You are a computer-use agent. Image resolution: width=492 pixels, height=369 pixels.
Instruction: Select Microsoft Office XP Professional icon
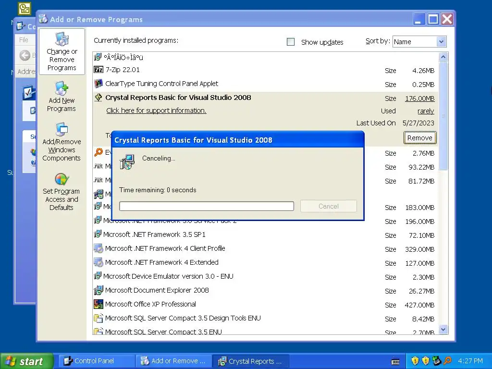(x=98, y=304)
